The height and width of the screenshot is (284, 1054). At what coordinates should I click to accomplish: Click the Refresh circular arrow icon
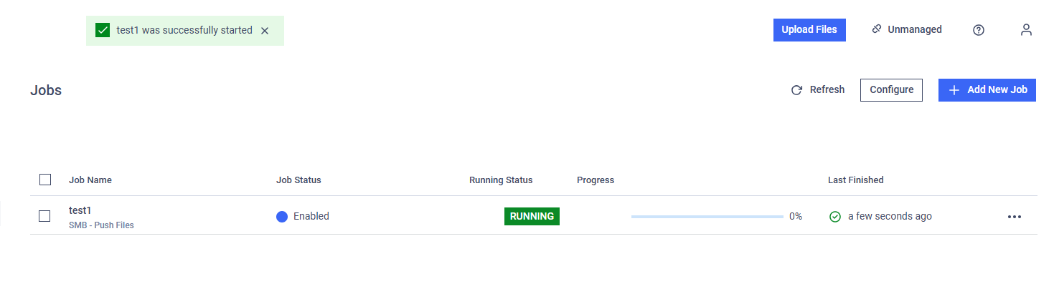point(796,90)
